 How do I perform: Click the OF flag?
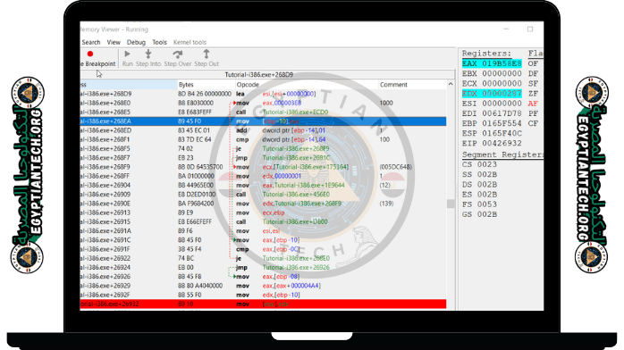pos(533,63)
